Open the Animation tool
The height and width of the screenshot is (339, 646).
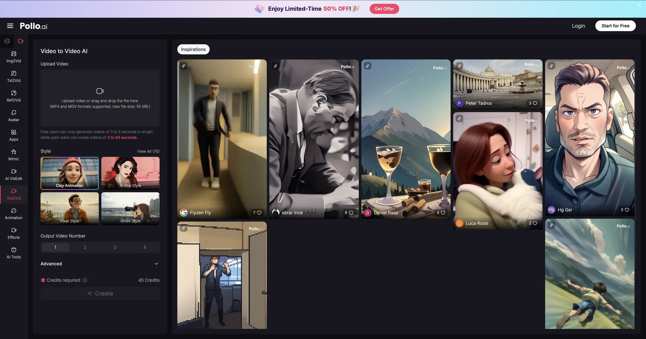point(14,214)
